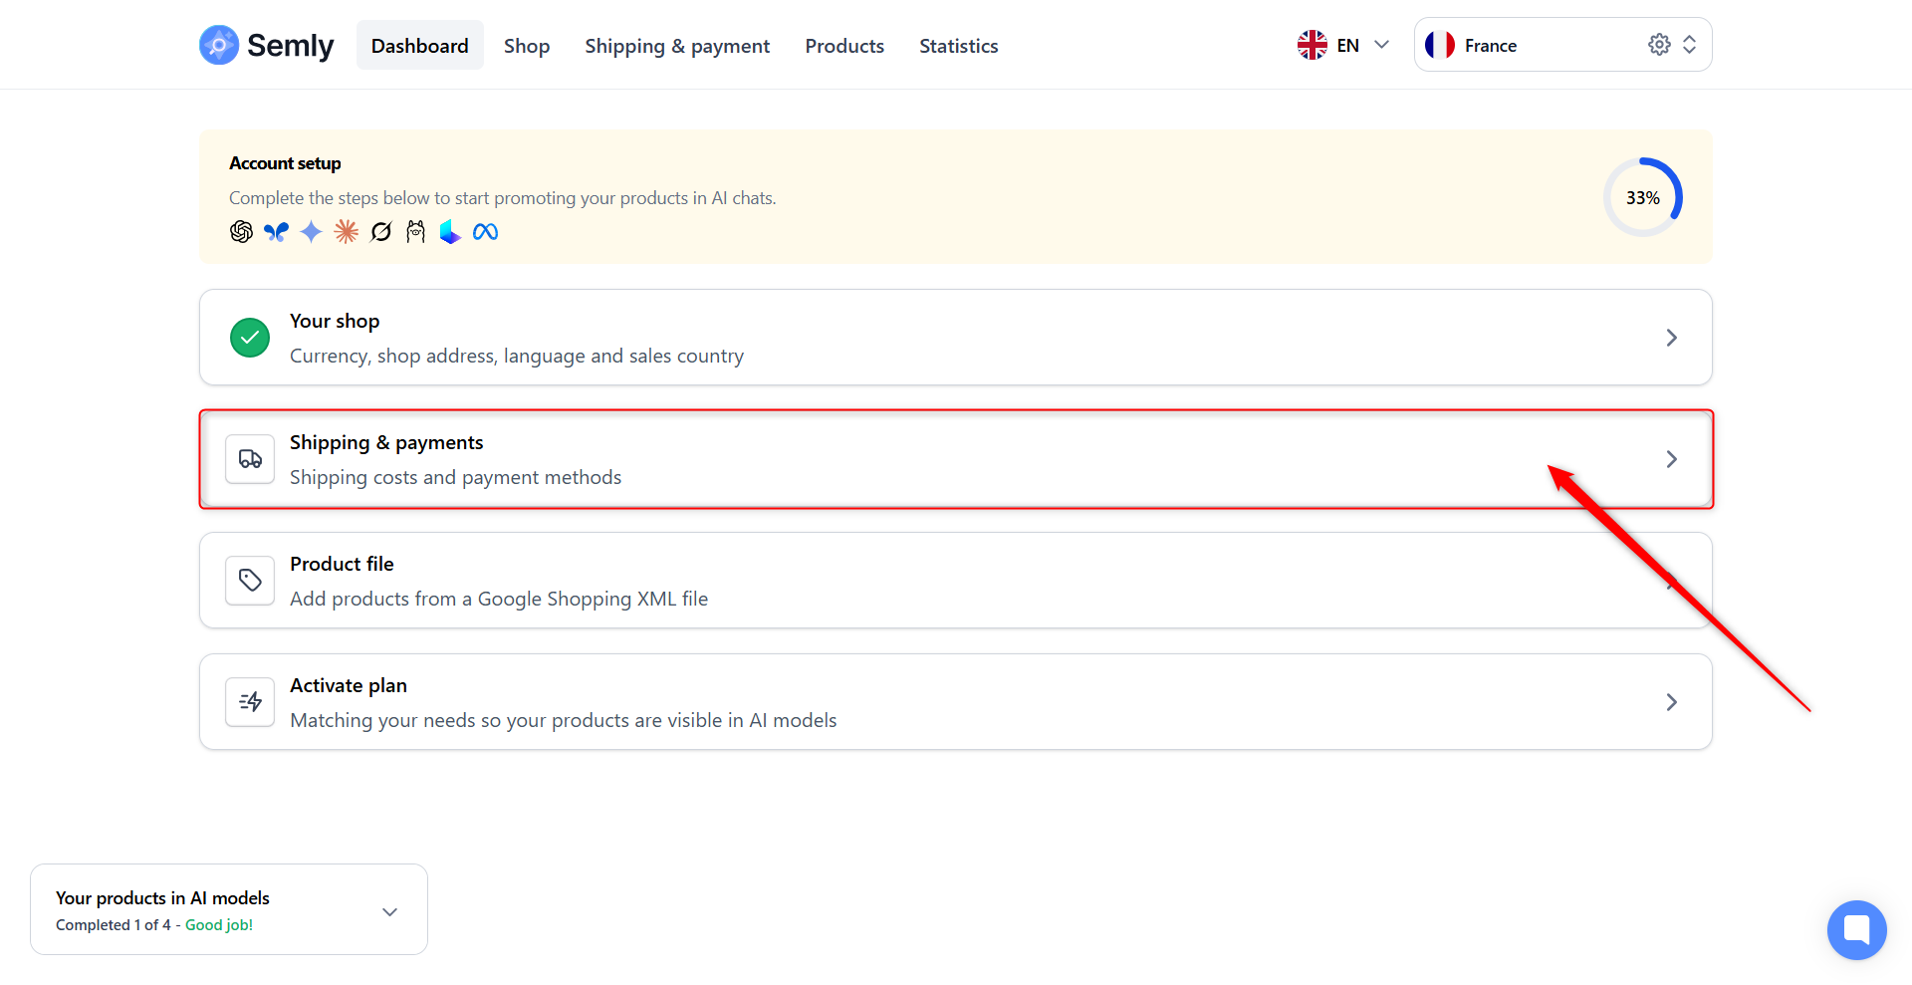The height and width of the screenshot is (985, 1912).
Task: Click the Gemini sparkle logo icon
Action: click(x=311, y=232)
